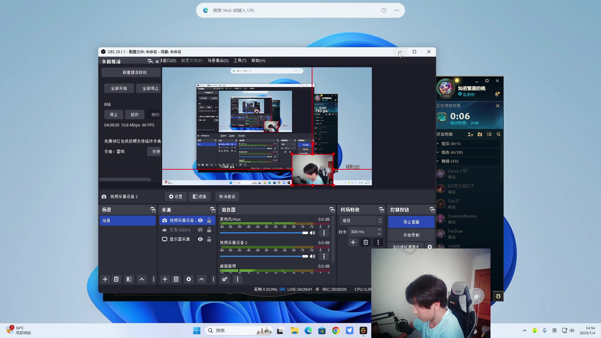Open the 渐变 transition dropdown
This screenshot has width=601, height=338.
coord(361,221)
